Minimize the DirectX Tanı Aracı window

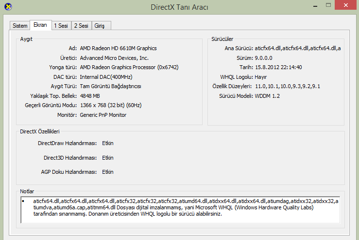315,5
